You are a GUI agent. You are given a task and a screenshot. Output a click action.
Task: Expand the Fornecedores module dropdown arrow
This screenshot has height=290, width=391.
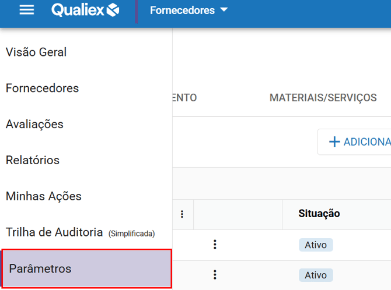225,10
